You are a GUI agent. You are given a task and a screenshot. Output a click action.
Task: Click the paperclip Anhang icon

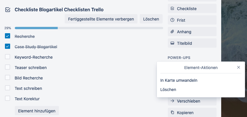point(172,32)
